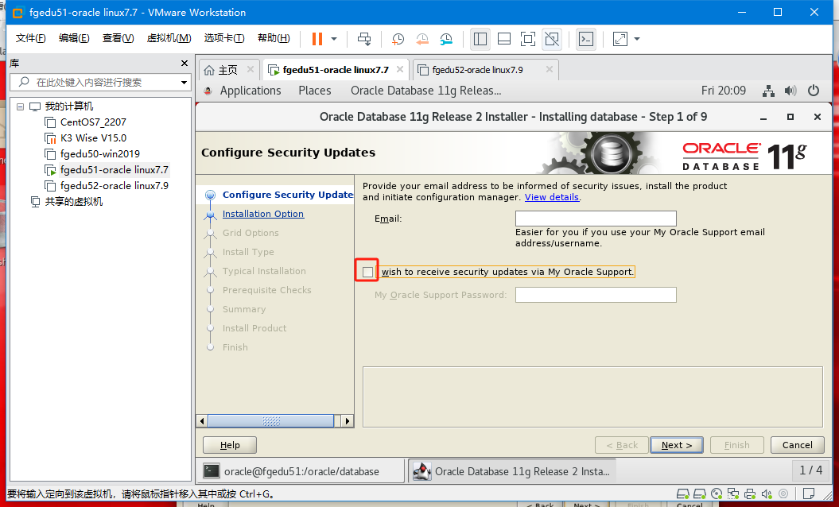Click the steps panel scroll left arrow
Screen dimensions: 839x507
(202, 421)
